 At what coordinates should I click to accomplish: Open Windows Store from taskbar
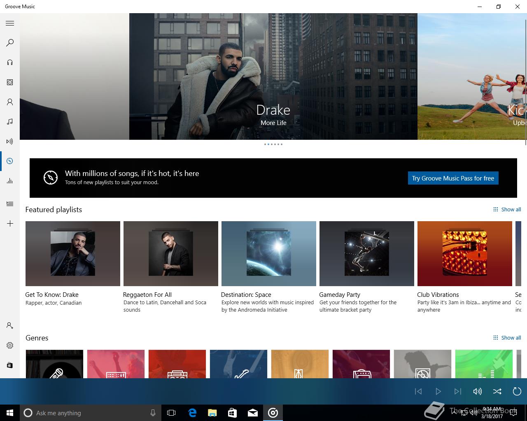(x=233, y=413)
